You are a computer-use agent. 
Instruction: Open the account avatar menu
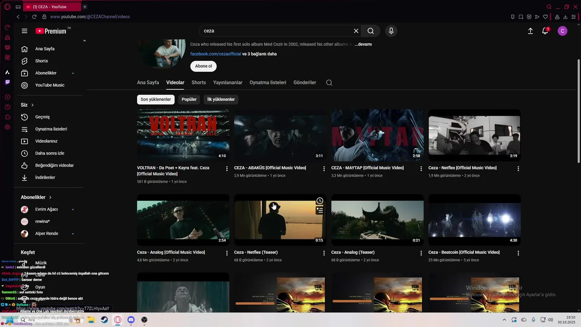click(x=562, y=31)
